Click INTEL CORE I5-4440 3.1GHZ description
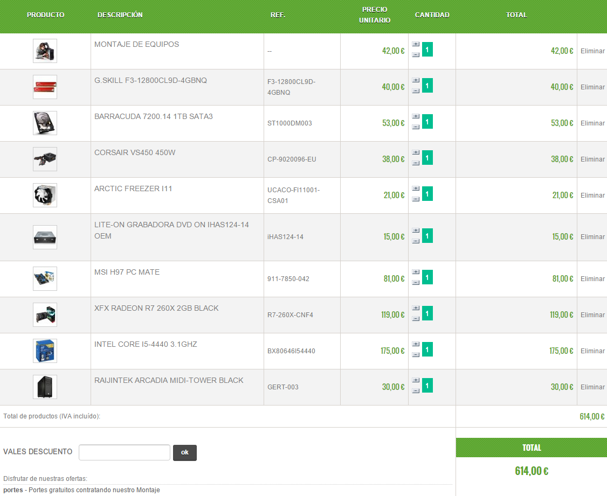 click(146, 344)
